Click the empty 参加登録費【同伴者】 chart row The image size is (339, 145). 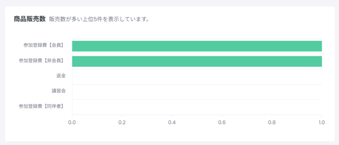(197, 107)
